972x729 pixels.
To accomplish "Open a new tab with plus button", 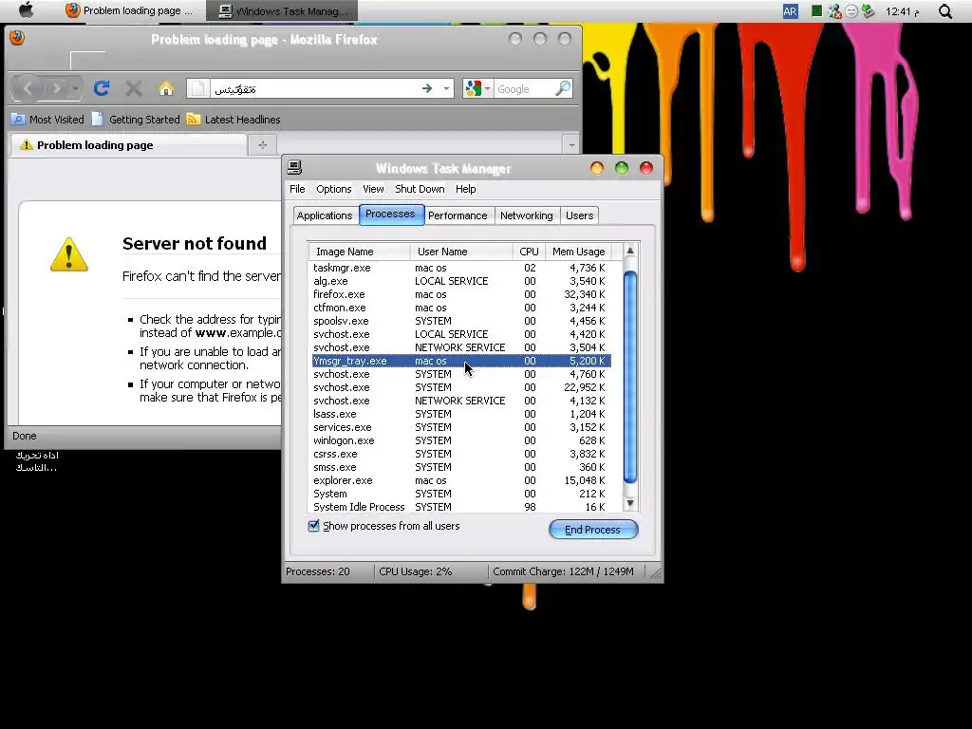I will tap(263, 145).
